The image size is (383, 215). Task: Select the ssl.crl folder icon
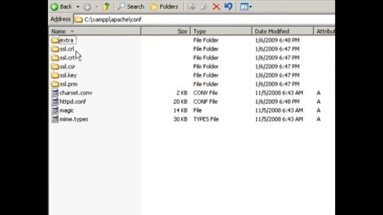click(55, 49)
